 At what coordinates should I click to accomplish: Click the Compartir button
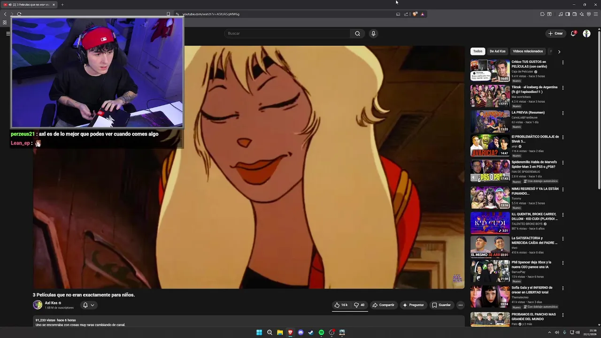[x=383, y=305]
